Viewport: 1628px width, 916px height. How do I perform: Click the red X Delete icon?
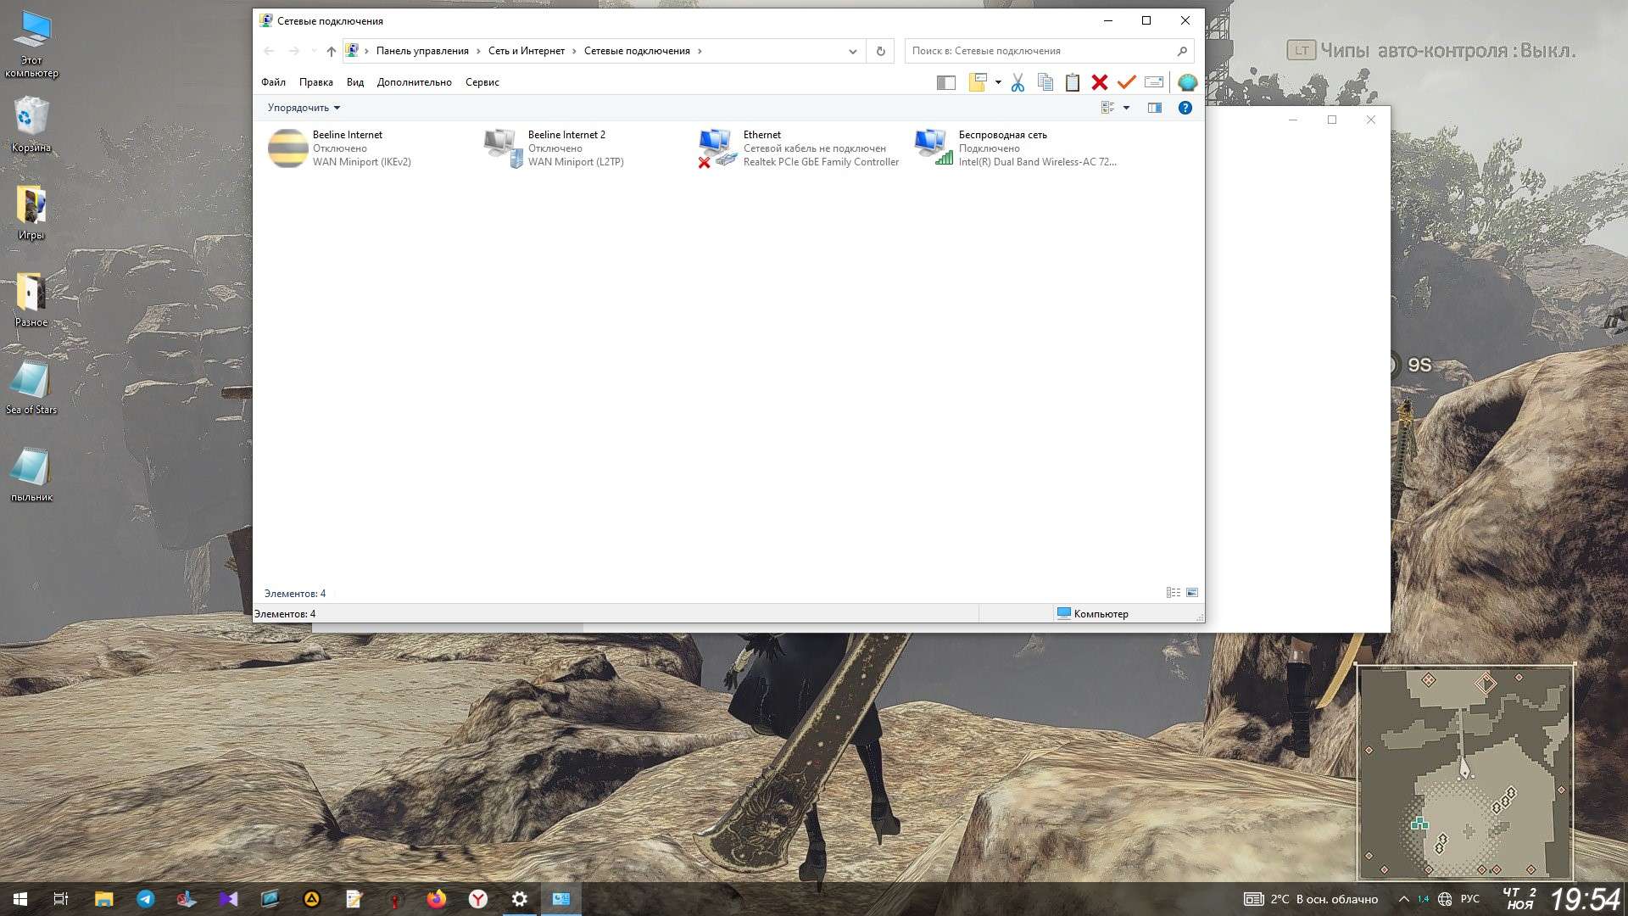tap(1099, 82)
